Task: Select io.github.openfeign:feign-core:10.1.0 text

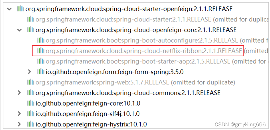Action: (x=88, y=104)
